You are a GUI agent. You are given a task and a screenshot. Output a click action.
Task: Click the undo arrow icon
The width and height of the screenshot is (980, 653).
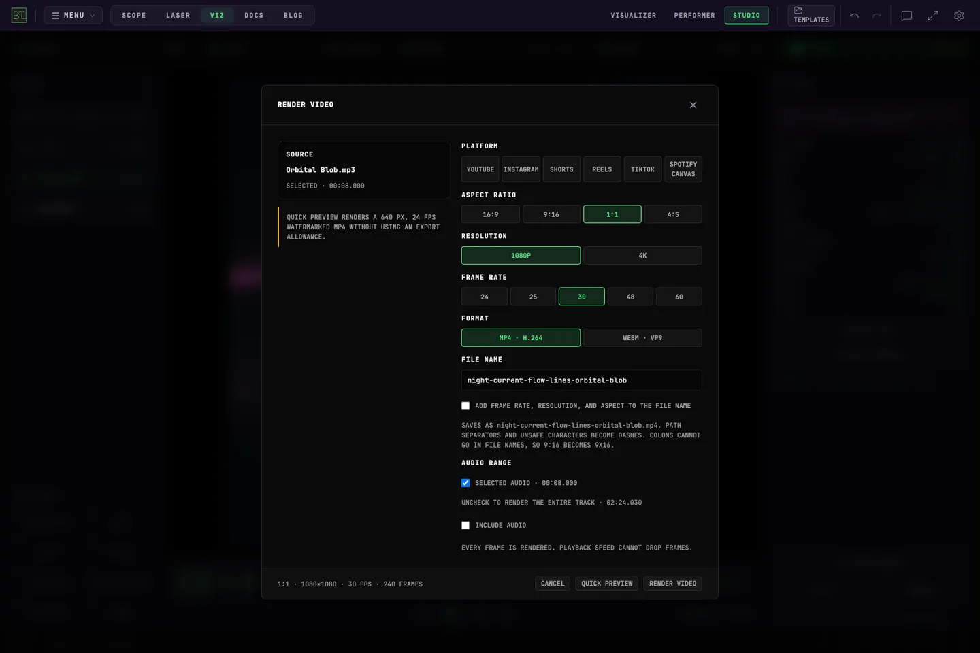click(x=854, y=15)
